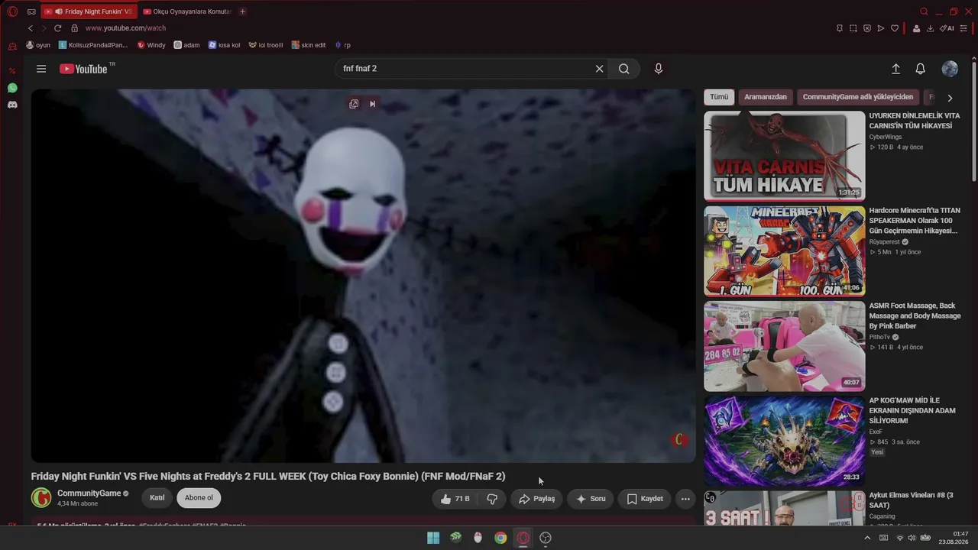Open a new browser tab
Image resolution: width=978 pixels, height=550 pixels.
[x=242, y=11]
